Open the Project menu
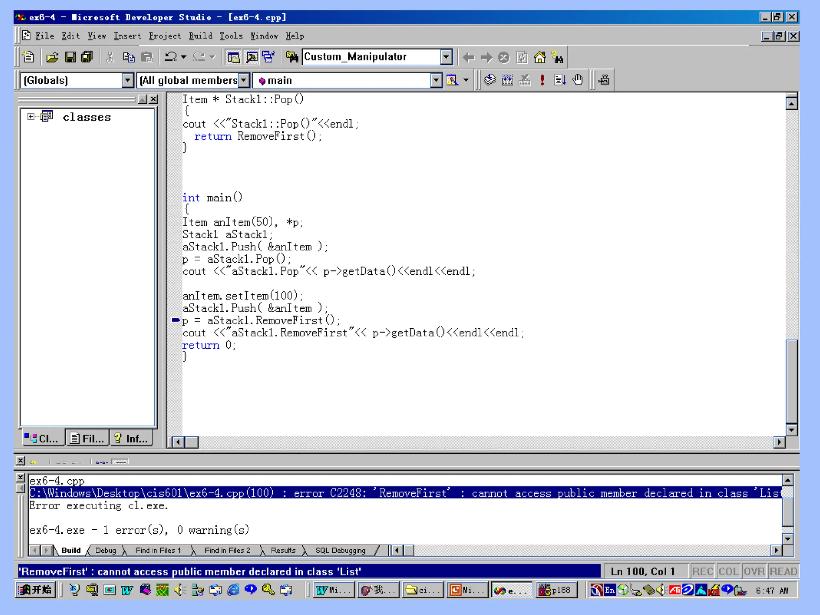820x615 pixels. click(x=165, y=36)
